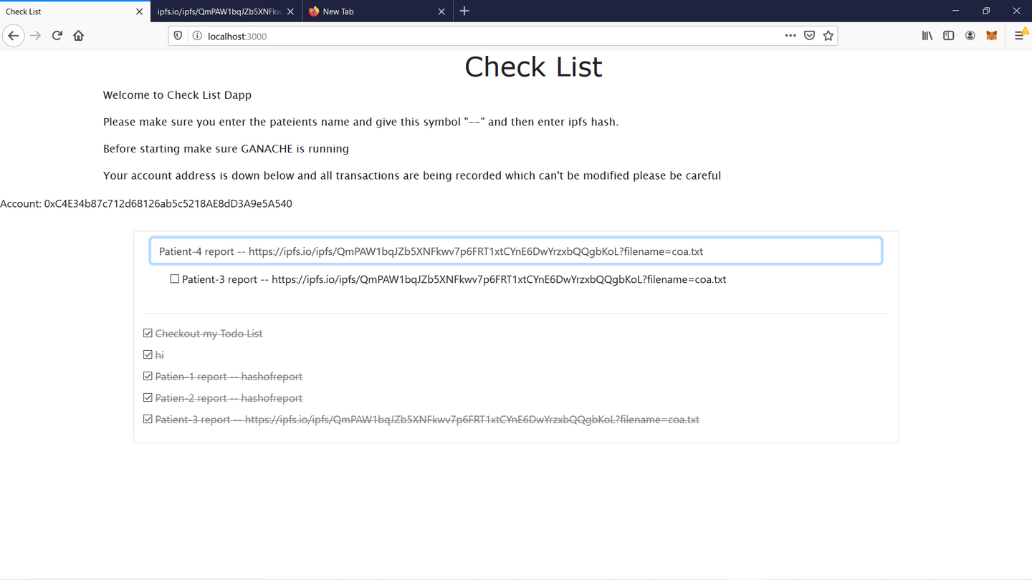Open the MetaMask fox extension

[x=992, y=36]
